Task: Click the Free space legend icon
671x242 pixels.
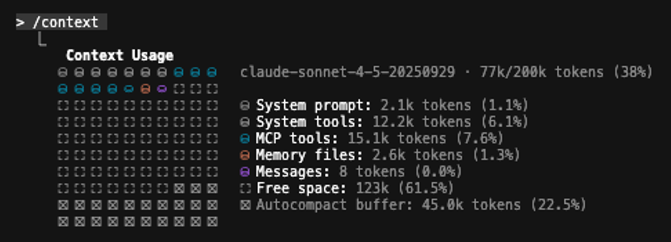Action: [245, 188]
